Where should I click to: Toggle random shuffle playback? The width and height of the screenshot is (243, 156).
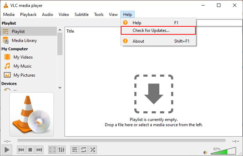pos(93,150)
